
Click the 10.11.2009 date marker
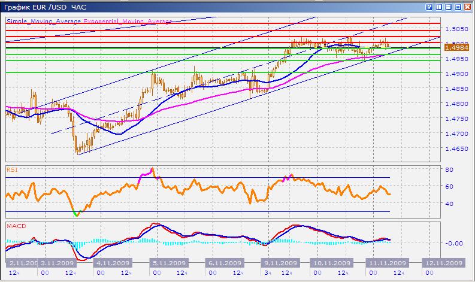[x=332, y=263]
